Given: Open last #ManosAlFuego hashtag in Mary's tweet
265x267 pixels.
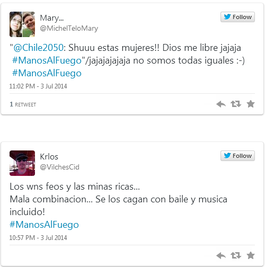Looking at the screenshot, I should [47, 73].
